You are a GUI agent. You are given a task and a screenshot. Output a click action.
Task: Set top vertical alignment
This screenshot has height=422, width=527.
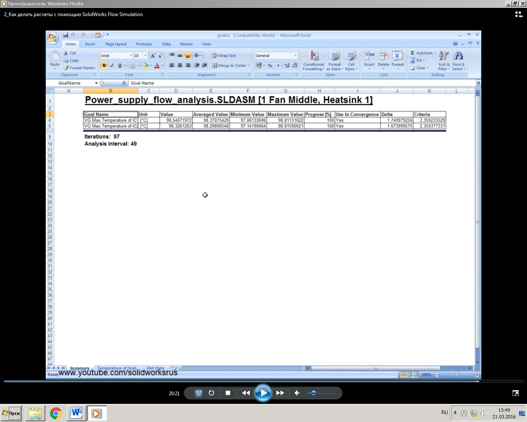[172, 56]
